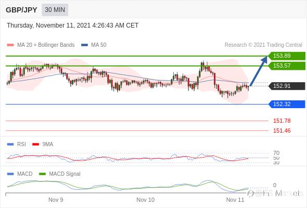Click the MACD Signal legend label
Viewport: 307px width, 208px height.
[65, 174]
